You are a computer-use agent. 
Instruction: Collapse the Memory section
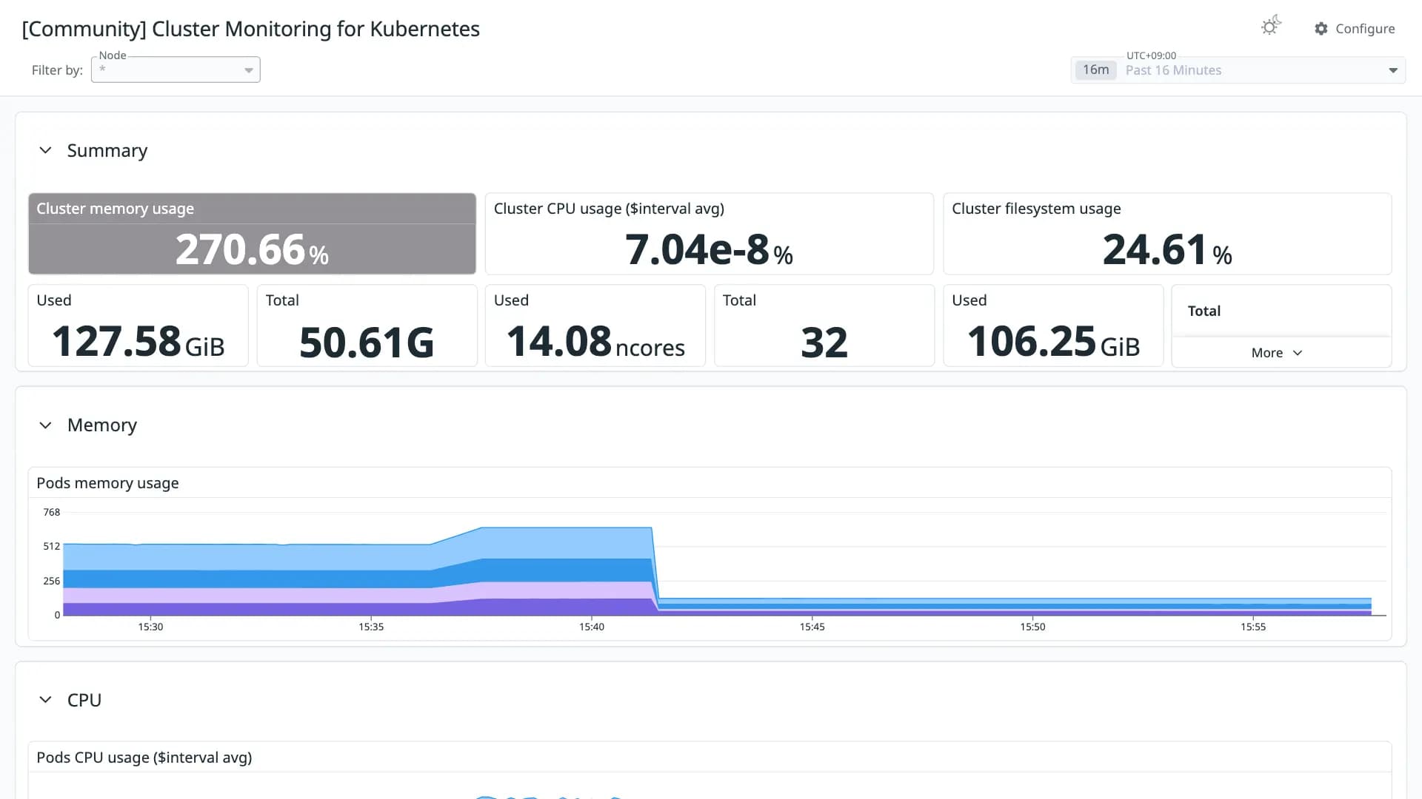tap(45, 425)
